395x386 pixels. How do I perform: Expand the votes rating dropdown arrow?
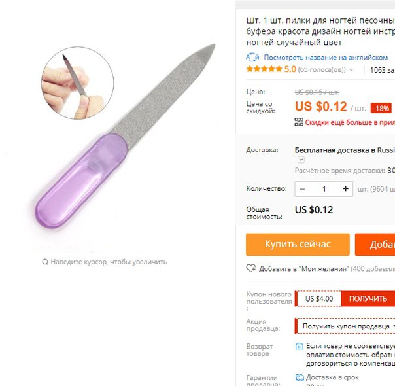351,70
